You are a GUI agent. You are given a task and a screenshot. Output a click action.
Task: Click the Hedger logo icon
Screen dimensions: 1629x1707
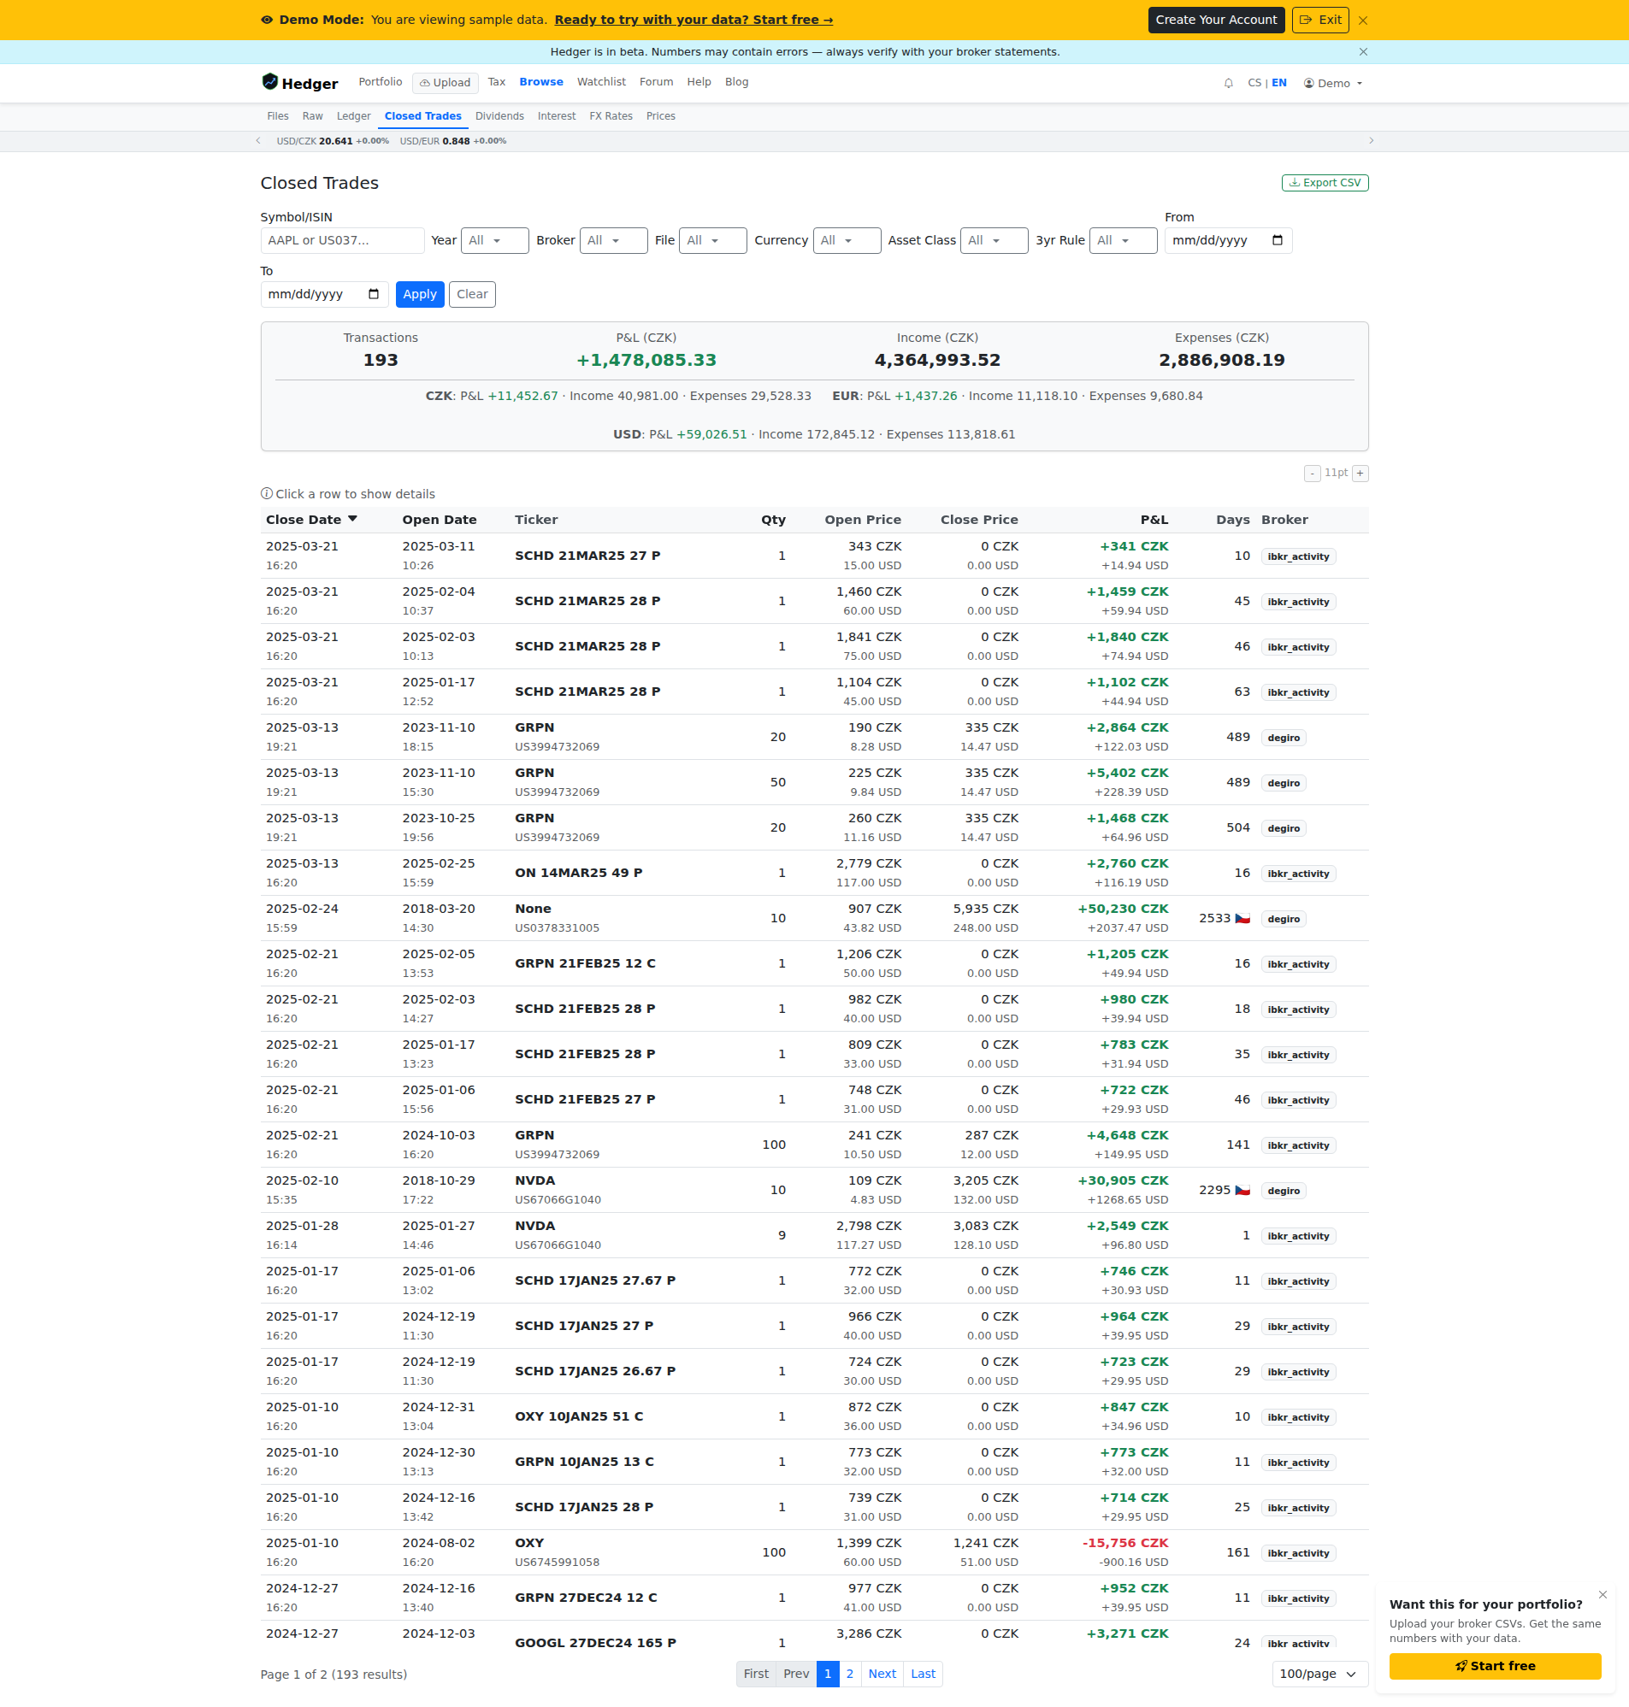tap(270, 82)
